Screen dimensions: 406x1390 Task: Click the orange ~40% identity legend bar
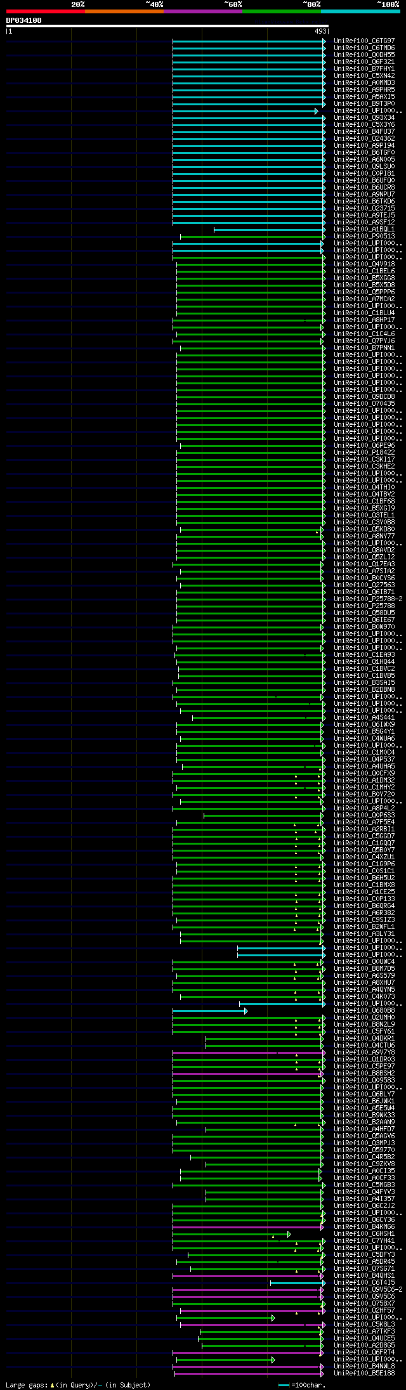124,11
